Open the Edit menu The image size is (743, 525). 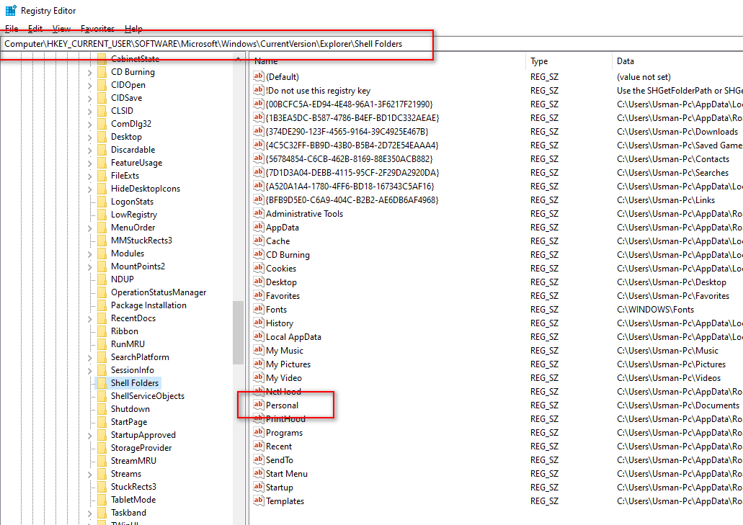click(x=35, y=28)
